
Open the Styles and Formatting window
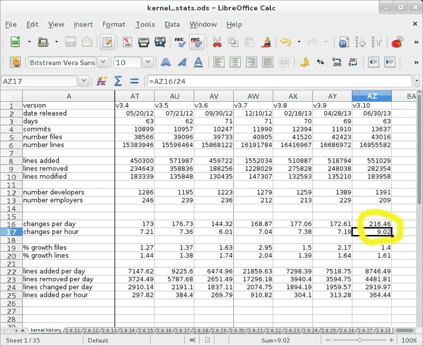click(x=15, y=62)
